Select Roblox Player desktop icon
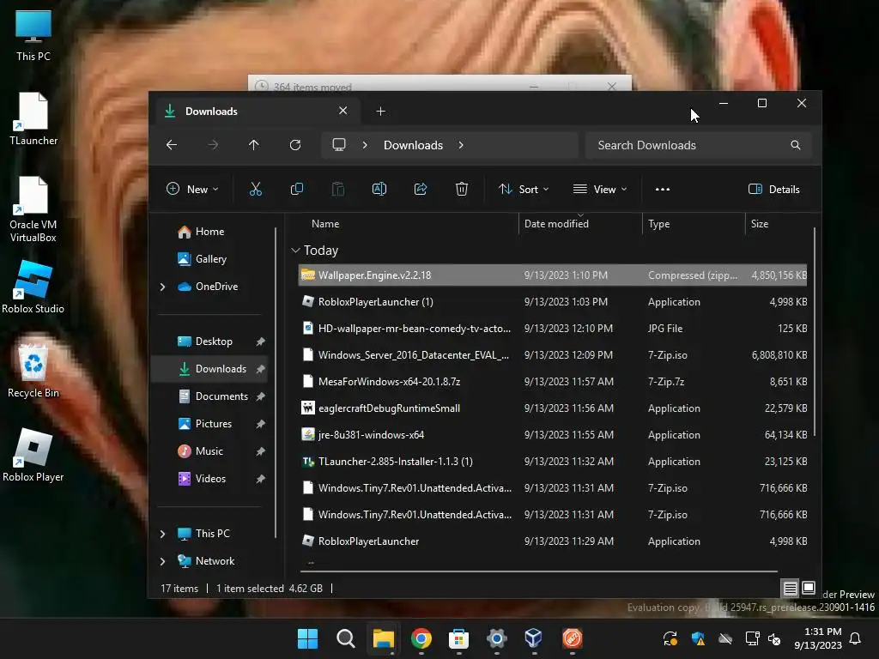Image resolution: width=879 pixels, height=659 pixels. point(33,455)
